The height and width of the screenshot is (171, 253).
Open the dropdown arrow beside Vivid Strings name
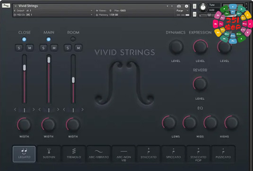click(16, 6)
